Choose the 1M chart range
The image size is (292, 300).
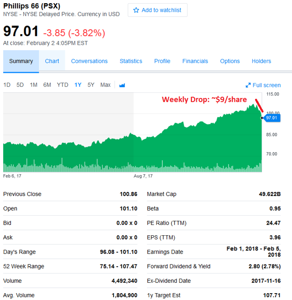tap(33, 85)
